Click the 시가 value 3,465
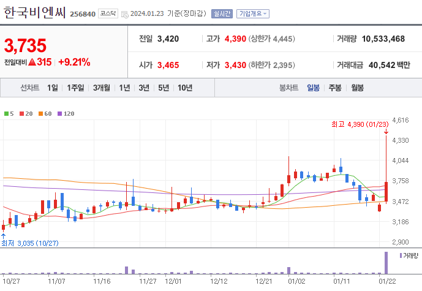The height and width of the screenshot is (291, 422). coord(168,65)
